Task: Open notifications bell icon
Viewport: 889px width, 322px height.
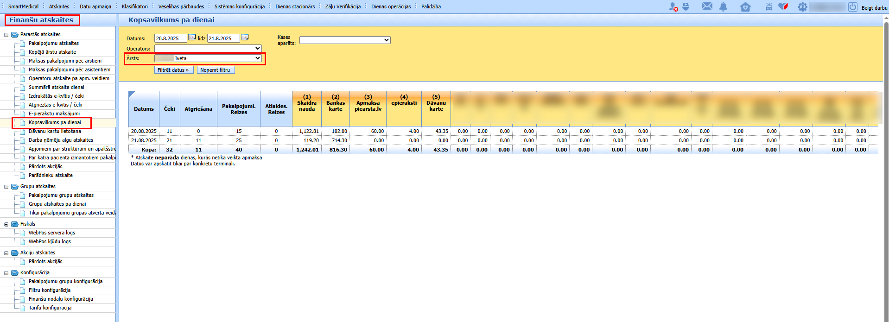Action: (723, 7)
